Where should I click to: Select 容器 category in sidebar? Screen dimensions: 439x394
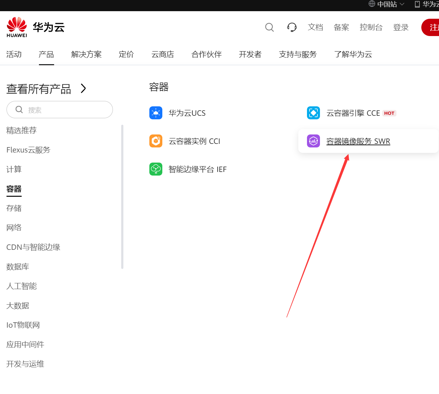pyautogui.click(x=14, y=189)
